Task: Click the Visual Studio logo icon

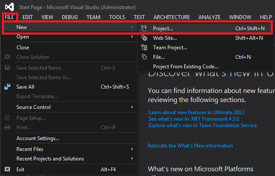Action: [9, 7]
